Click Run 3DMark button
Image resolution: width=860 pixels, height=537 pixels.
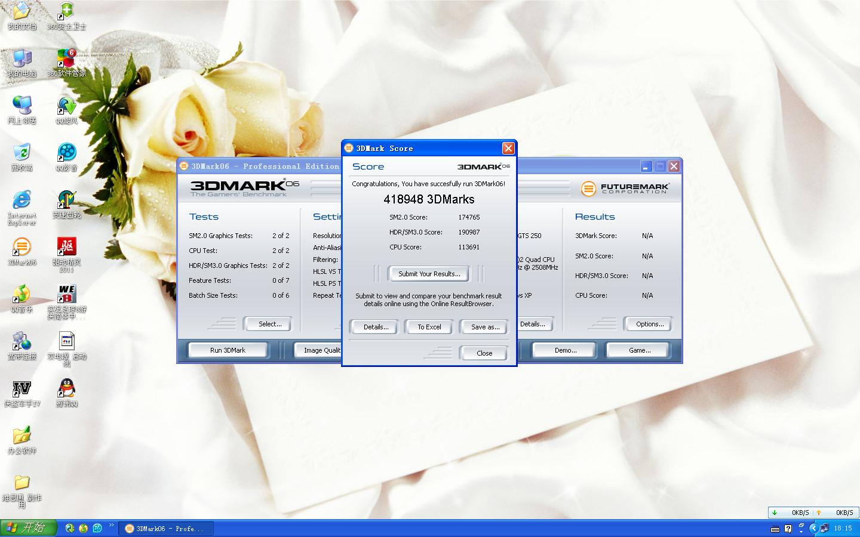(228, 350)
